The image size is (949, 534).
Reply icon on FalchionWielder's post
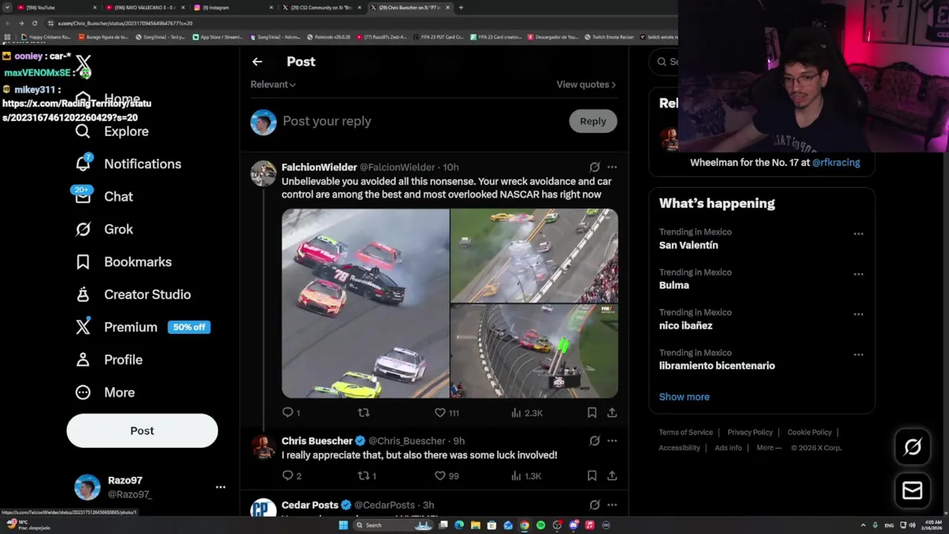pyautogui.click(x=288, y=412)
